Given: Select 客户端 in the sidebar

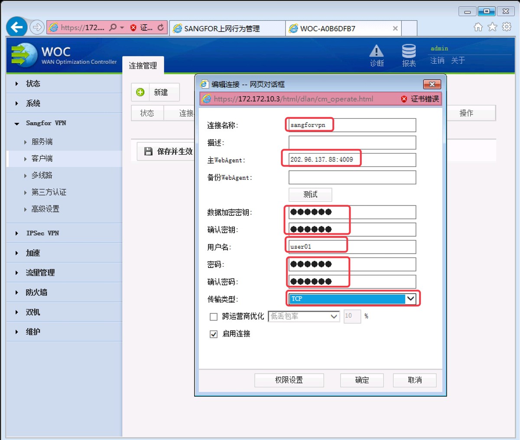Looking at the screenshot, I should click(x=42, y=159).
